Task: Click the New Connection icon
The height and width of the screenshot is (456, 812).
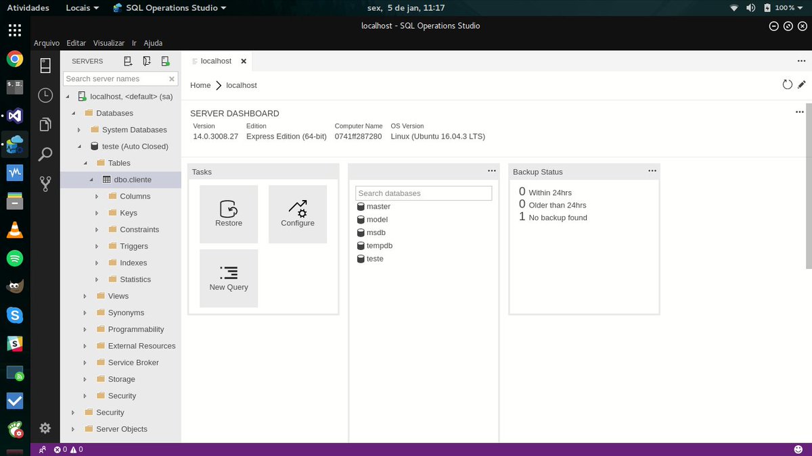Action: coord(128,61)
